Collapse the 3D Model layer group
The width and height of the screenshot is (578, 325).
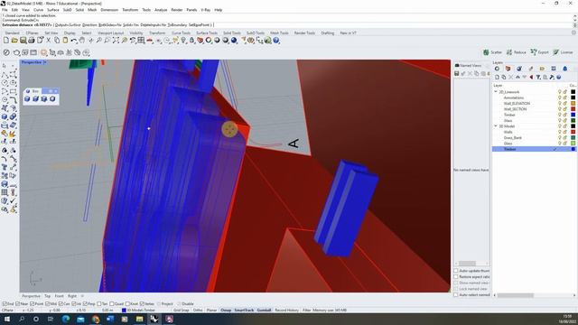click(496, 126)
